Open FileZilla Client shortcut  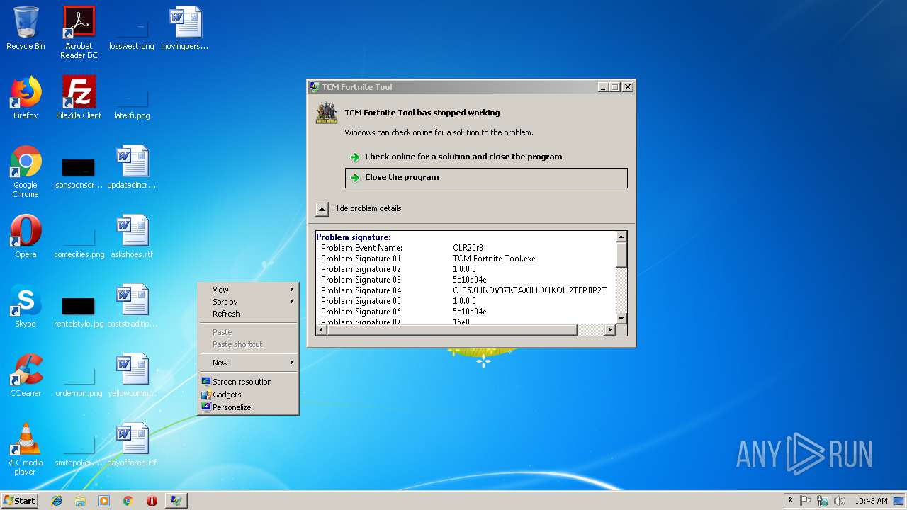click(79, 98)
